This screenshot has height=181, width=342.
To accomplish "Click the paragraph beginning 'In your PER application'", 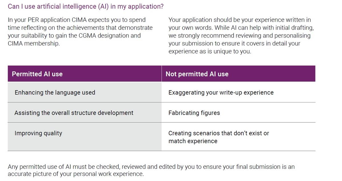I will [x=80, y=32].
